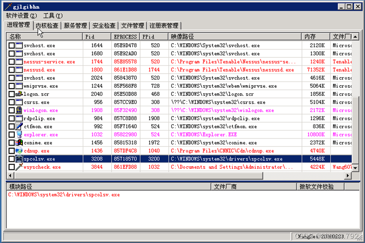Sort by the 映像路径 column header
The image size is (365, 243).
(x=235, y=37)
